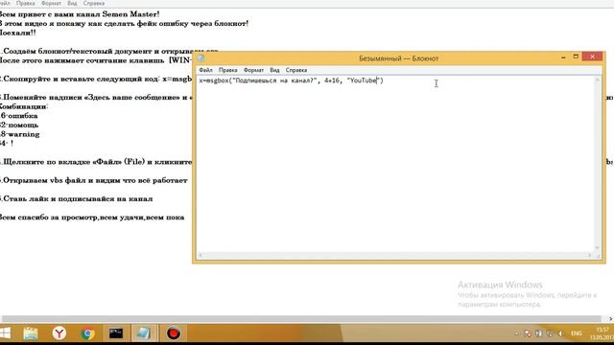Open the network tray icon

(550, 333)
